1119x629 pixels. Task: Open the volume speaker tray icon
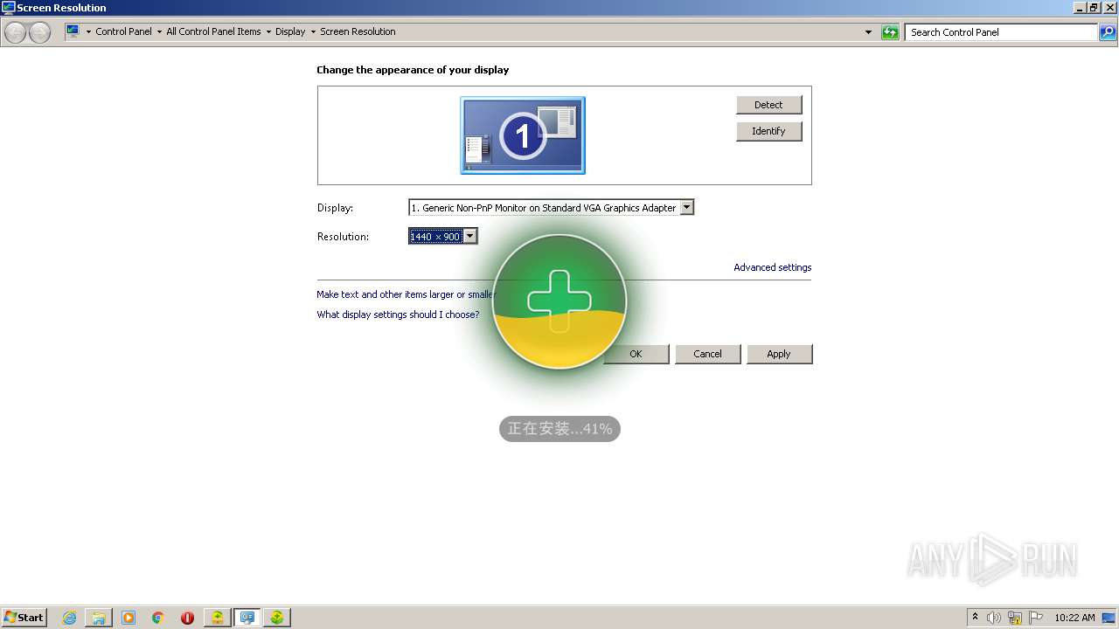[x=993, y=618]
